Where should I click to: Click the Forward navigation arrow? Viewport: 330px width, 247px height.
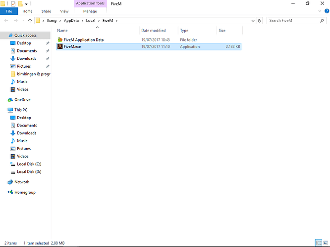coord(16,21)
